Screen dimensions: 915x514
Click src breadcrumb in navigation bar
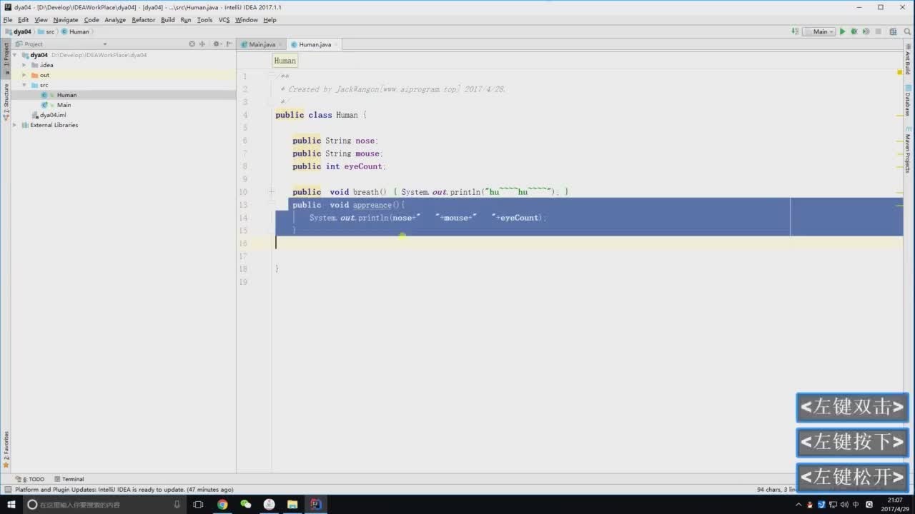(46, 31)
